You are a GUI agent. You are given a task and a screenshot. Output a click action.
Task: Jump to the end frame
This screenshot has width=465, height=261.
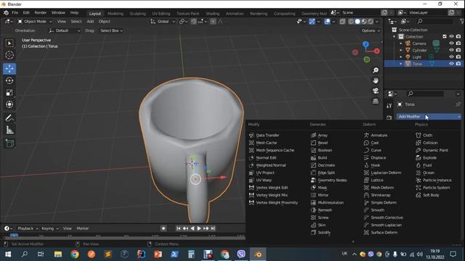tap(213, 228)
